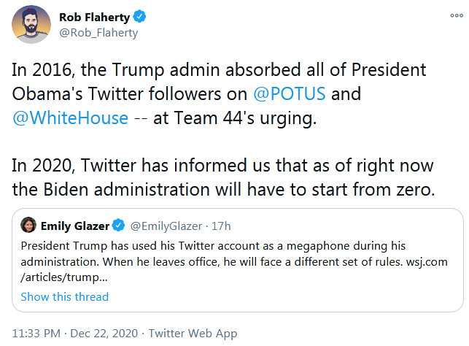Open the @POTUS mention

[290, 94]
